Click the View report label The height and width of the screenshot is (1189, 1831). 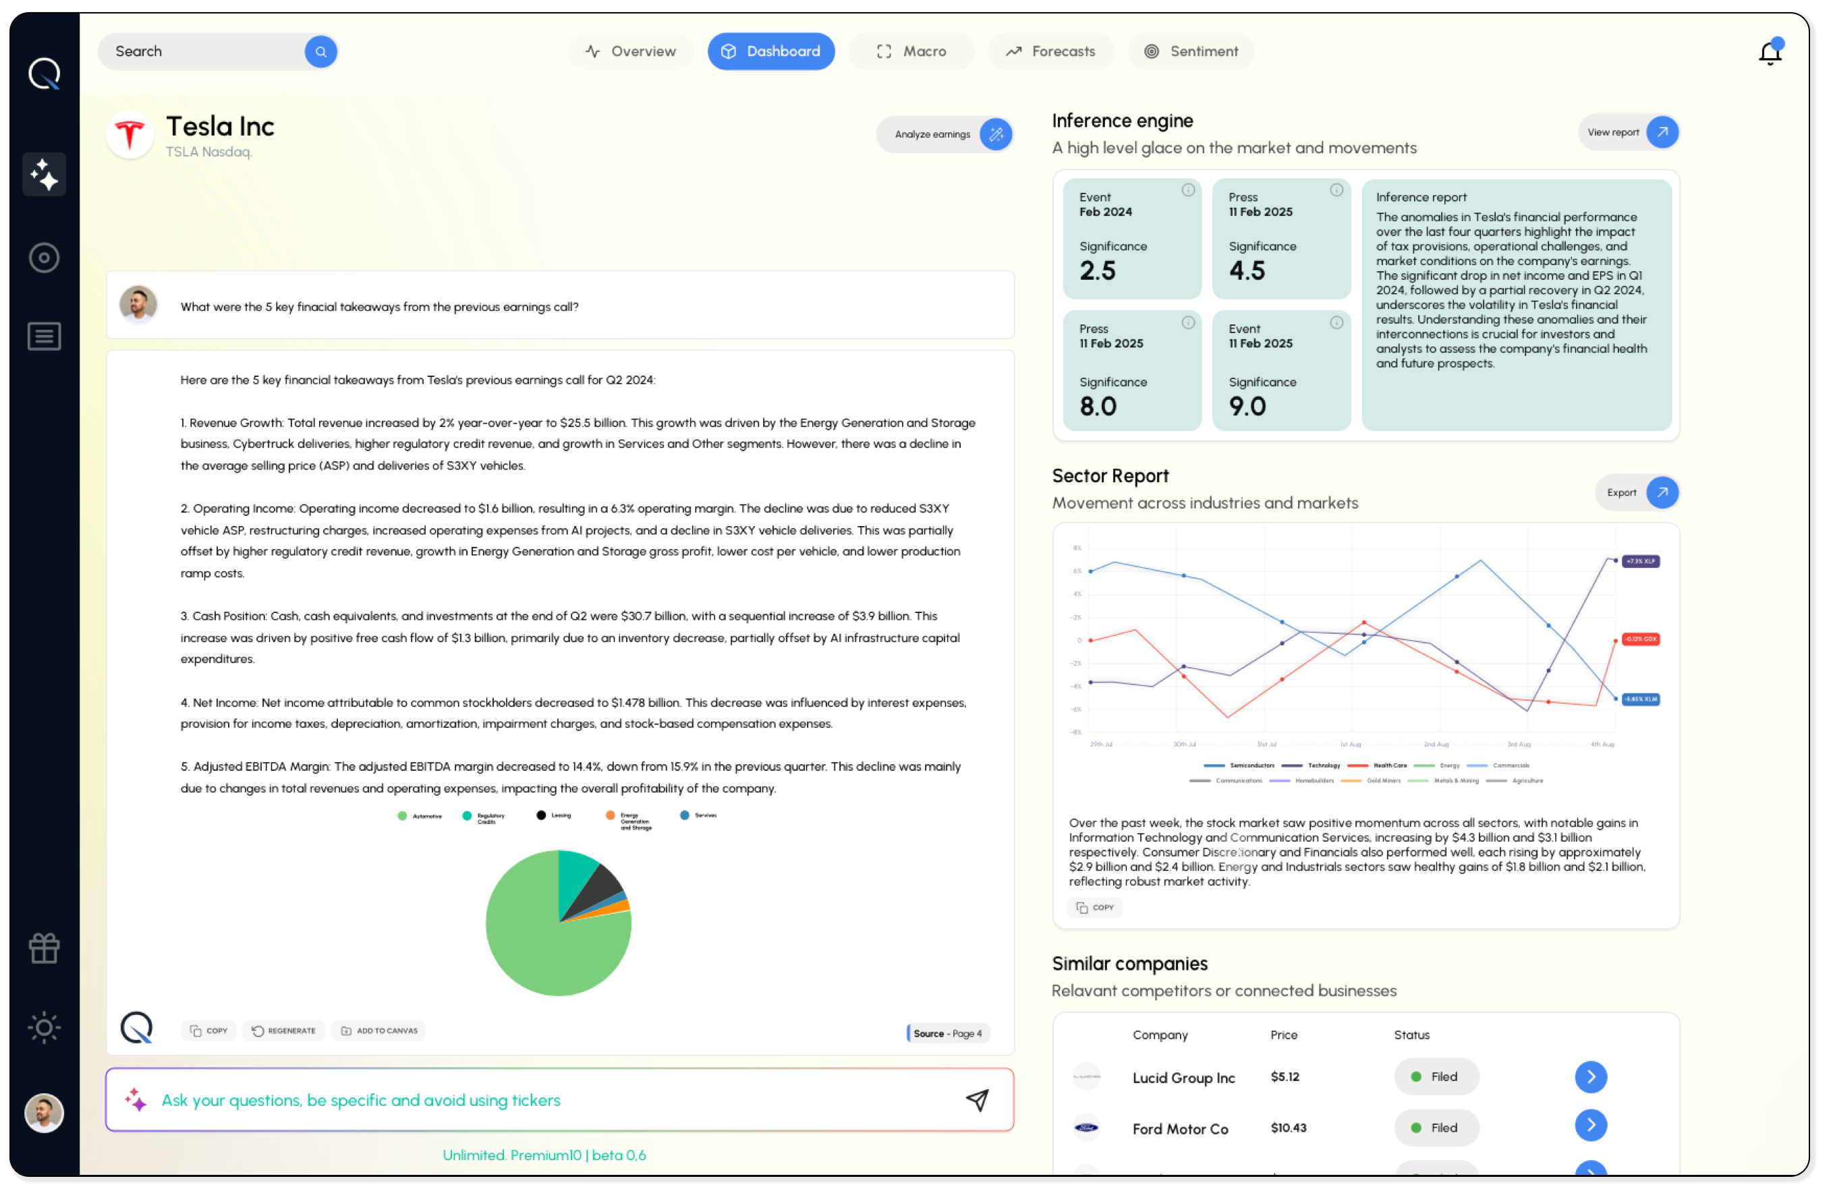point(1614,132)
